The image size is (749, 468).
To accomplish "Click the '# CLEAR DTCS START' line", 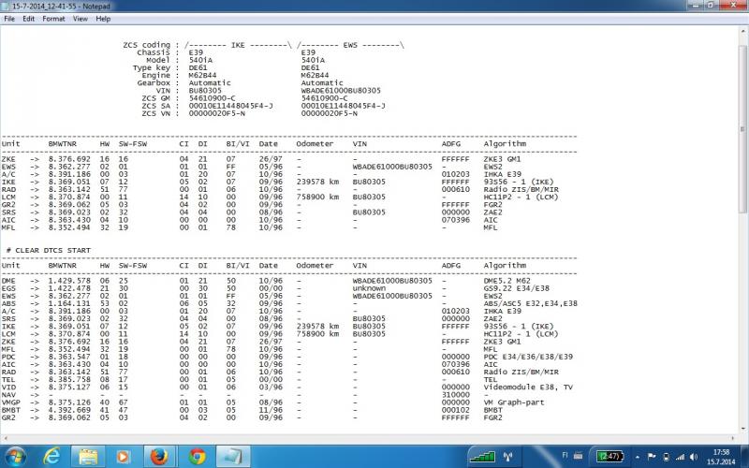I will [49, 250].
